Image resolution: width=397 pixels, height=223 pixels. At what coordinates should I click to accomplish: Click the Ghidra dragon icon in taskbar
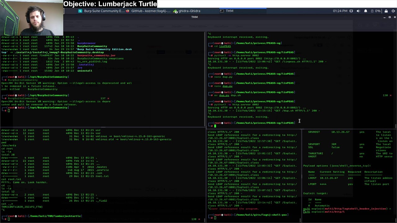tap(175, 11)
